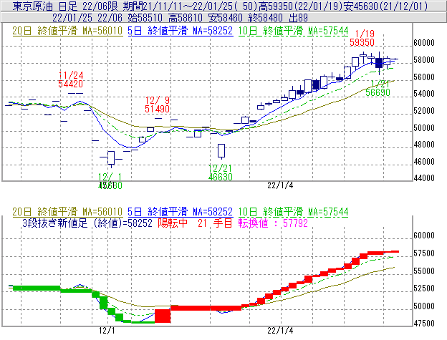
Task: Click lower chart 5日 終値平滑 MA=58252 legend
Action: (181, 212)
